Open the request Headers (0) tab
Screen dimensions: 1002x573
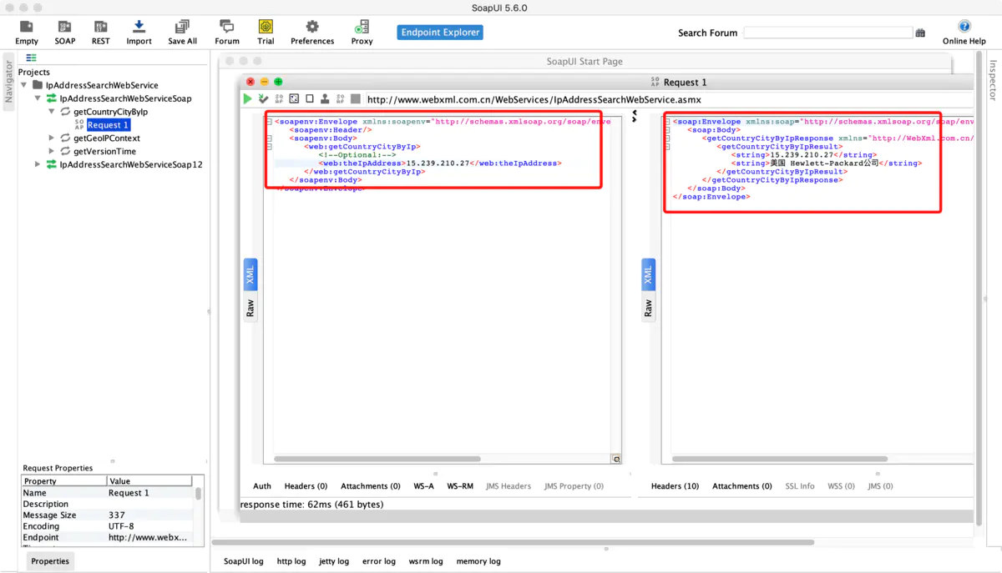(306, 486)
